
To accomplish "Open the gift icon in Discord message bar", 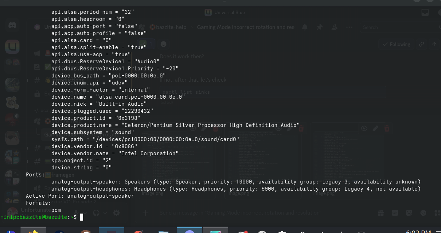I will click(381, 213).
